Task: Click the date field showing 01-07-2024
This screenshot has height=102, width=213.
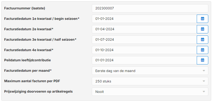Action: tap(144, 40)
